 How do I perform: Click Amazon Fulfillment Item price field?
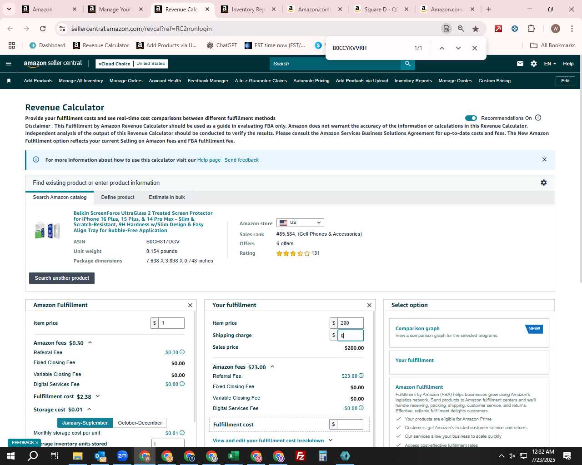coord(171,323)
